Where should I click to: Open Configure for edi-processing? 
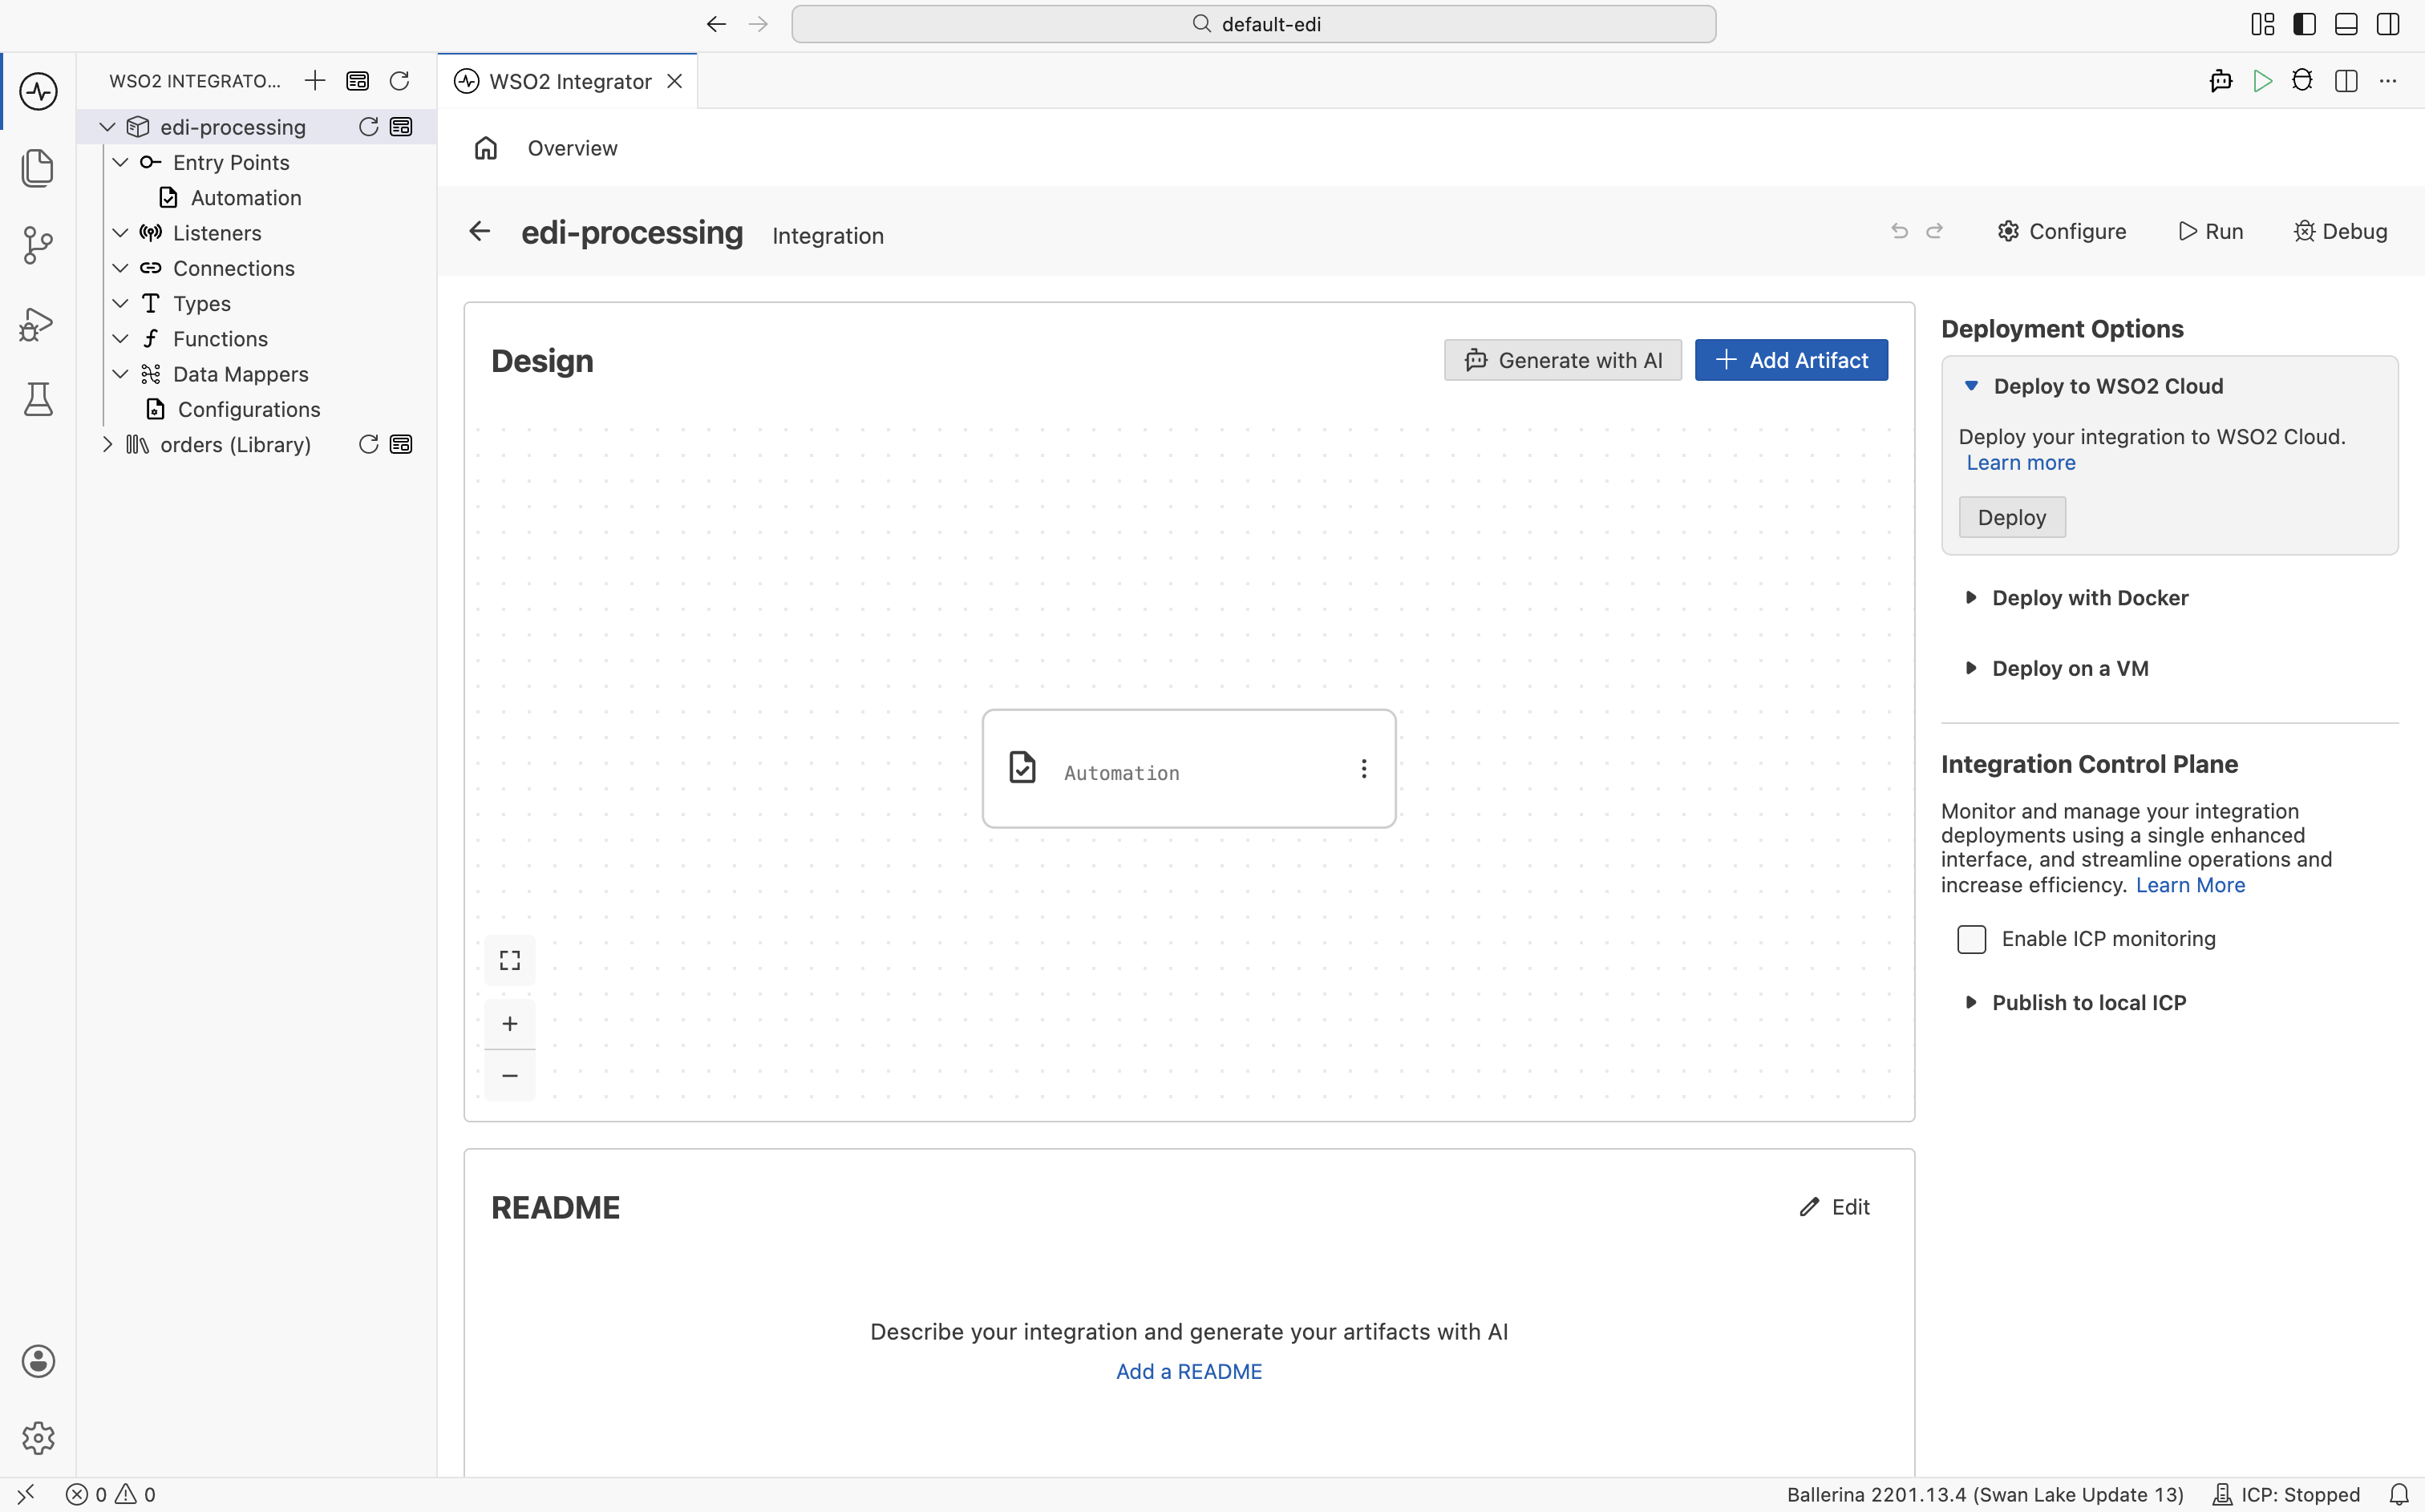click(2062, 231)
